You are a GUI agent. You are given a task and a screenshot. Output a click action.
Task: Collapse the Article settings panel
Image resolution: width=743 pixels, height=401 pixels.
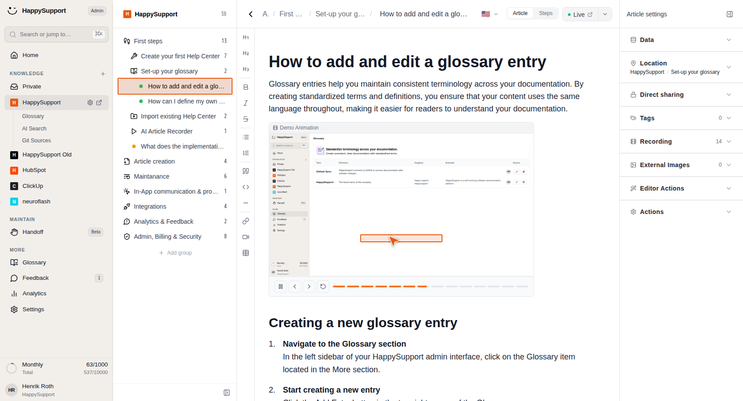point(730,14)
